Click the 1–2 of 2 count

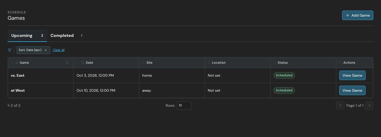(x=14, y=105)
